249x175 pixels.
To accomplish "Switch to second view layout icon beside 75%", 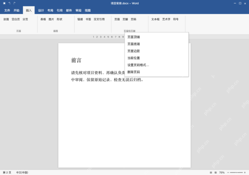I will pos(215,173).
